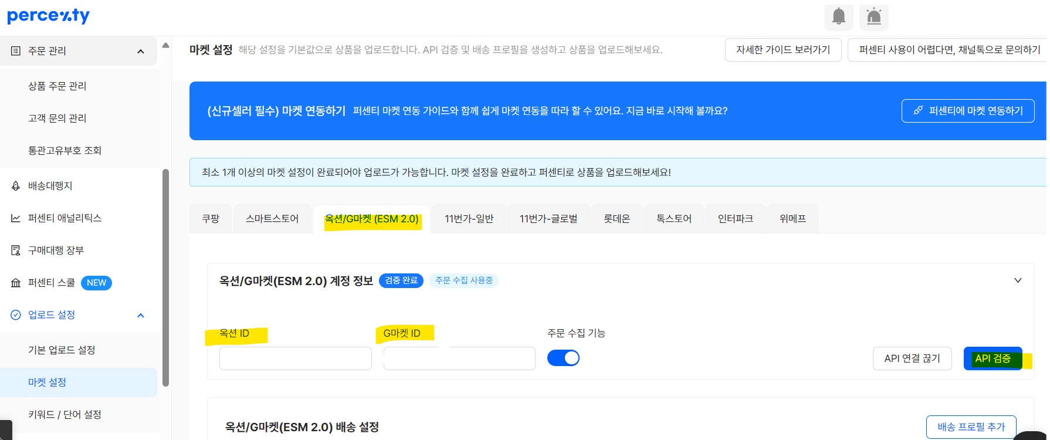Click the API 연결 끊기 button
The image size is (1050, 440).
click(913, 358)
